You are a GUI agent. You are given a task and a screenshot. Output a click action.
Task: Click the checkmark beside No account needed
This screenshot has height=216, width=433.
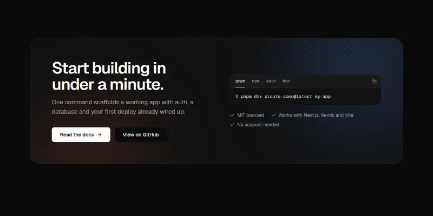click(x=232, y=125)
